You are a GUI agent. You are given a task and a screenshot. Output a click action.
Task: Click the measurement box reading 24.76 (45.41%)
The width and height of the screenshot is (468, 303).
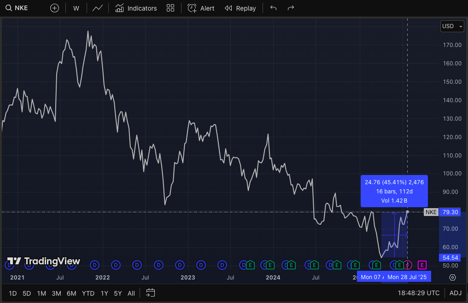pos(394,192)
